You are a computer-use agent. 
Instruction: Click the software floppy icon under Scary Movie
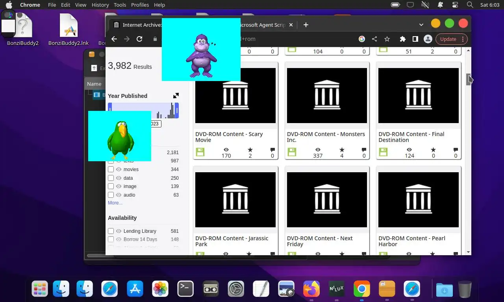tap(200, 152)
